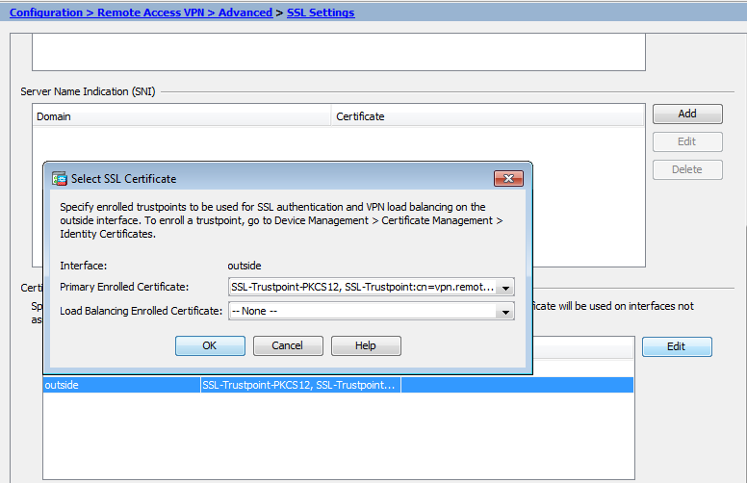
Task: Click the dialog title 'Select SSL Certificate'
Action: coord(124,179)
